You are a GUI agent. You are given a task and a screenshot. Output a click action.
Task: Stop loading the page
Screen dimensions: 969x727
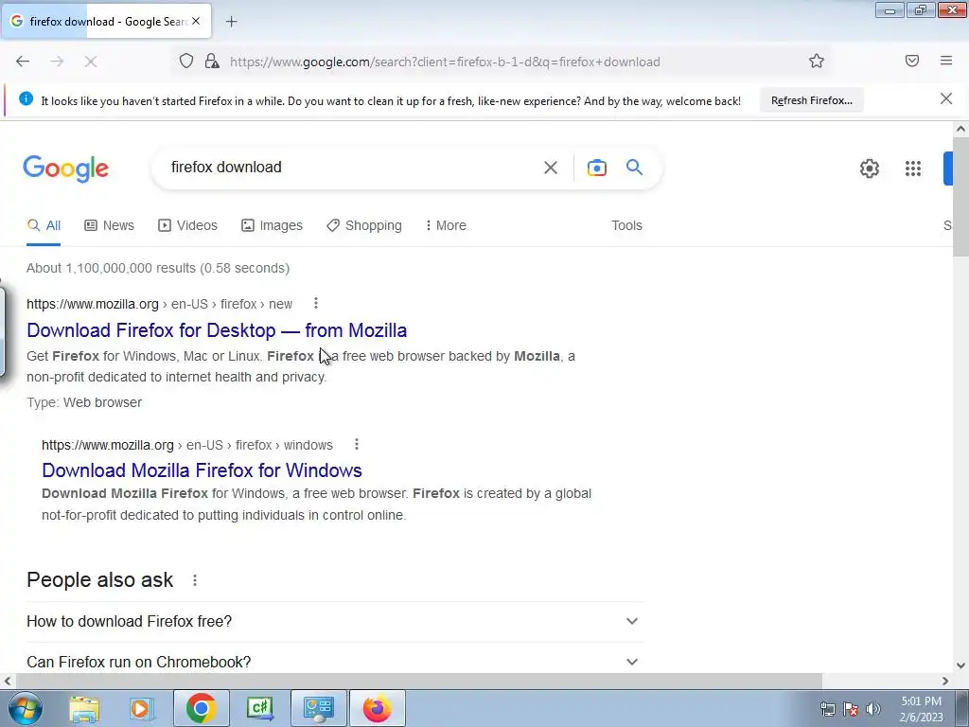click(91, 62)
